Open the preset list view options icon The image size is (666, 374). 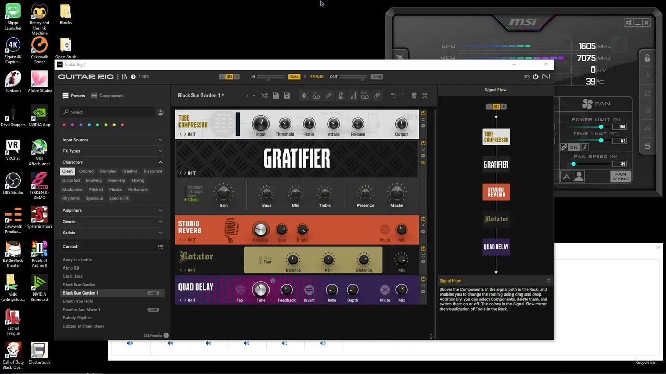click(161, 247)
